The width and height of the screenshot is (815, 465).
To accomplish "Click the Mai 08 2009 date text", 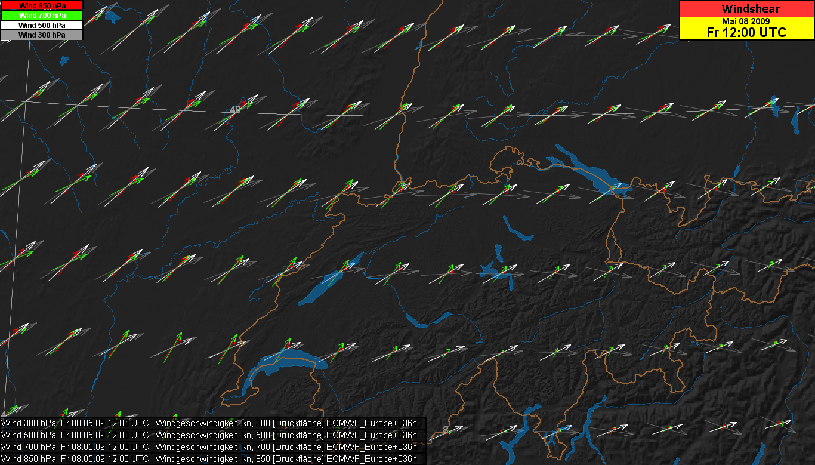I will [746, 21].
